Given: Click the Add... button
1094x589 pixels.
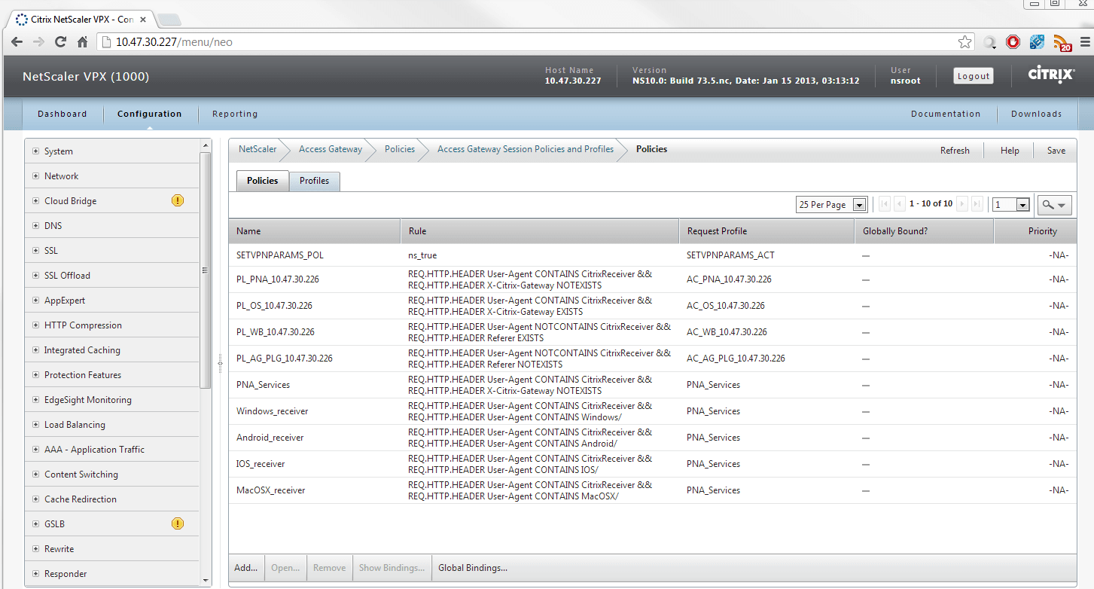Looking at the screenshot, I should tap(246, 568).
